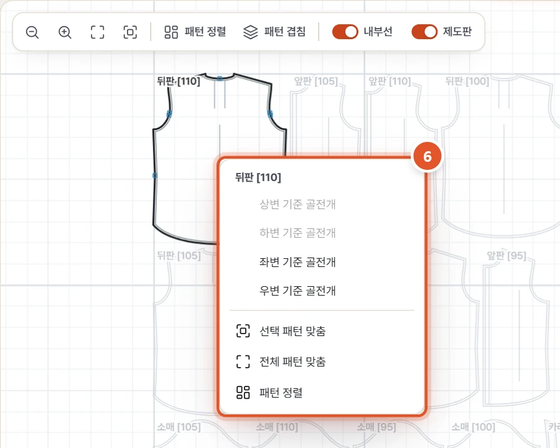Image resolution: width=560 pixels, height=448 pixels.
Task: Click the fit all patterns toolbar icon
Action: (x=98, y=32)
